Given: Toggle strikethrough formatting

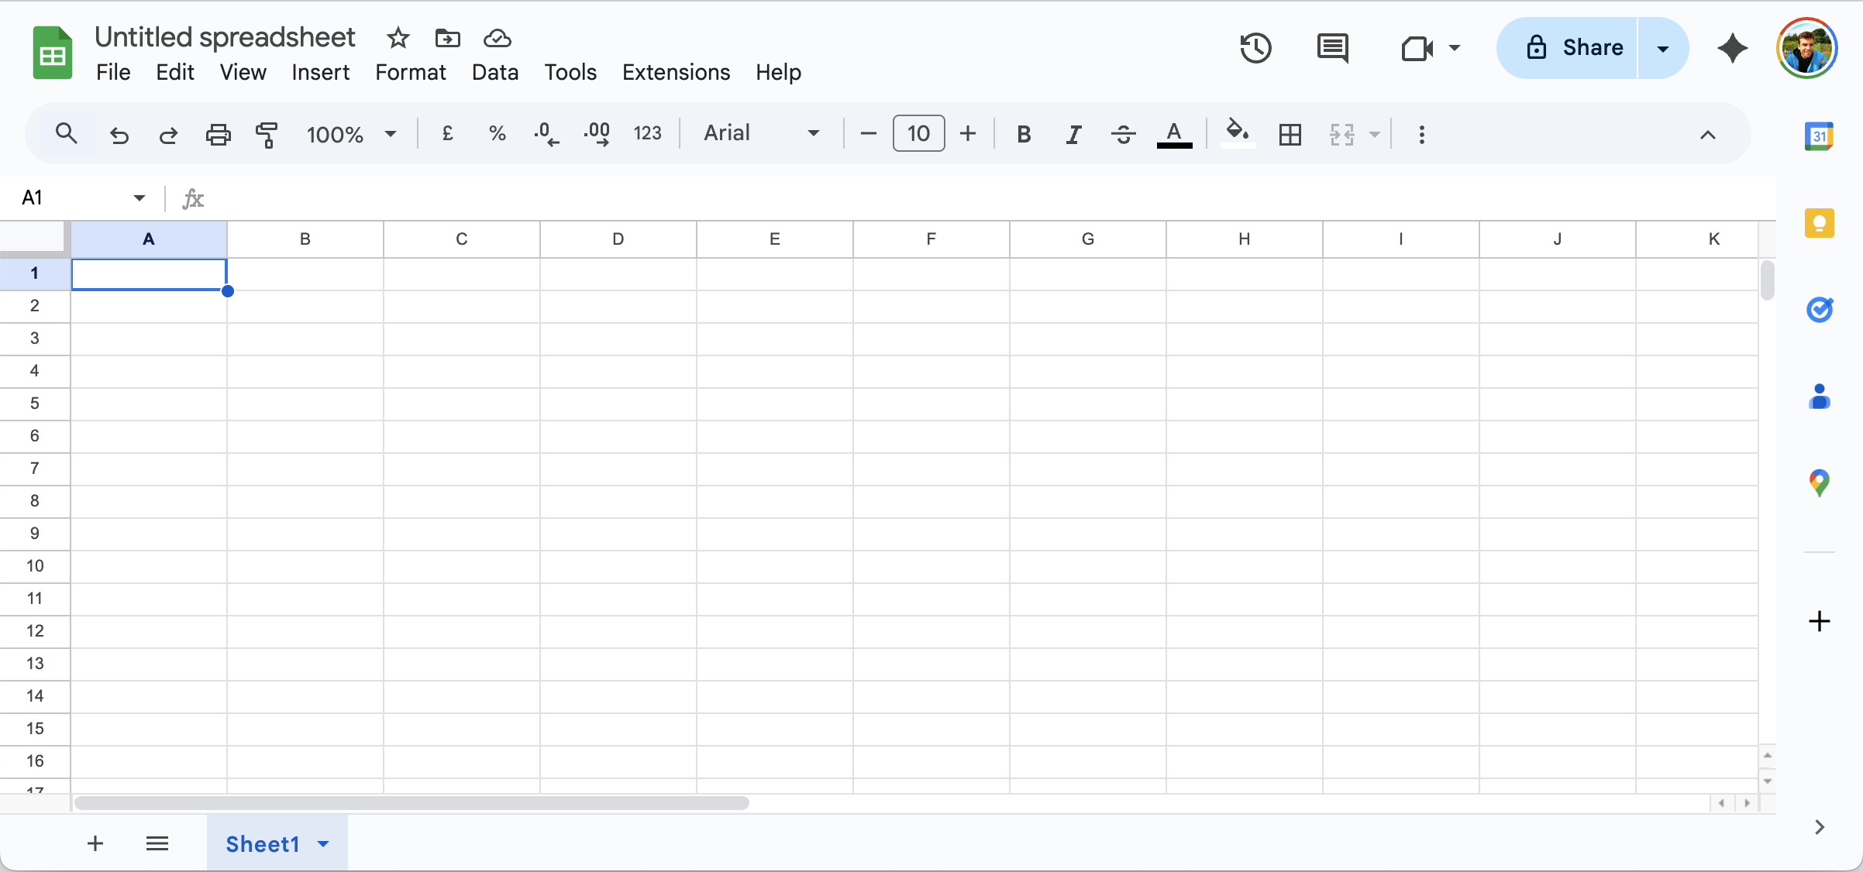Looking at the screenshot, I should (x=1123, y=134).
